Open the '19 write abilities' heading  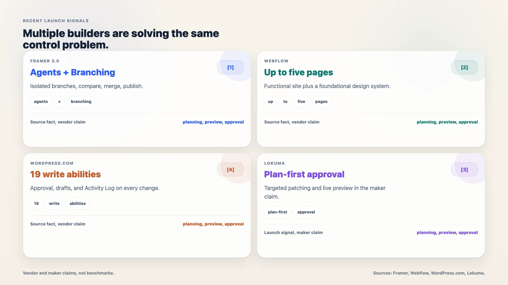(65, 174)
